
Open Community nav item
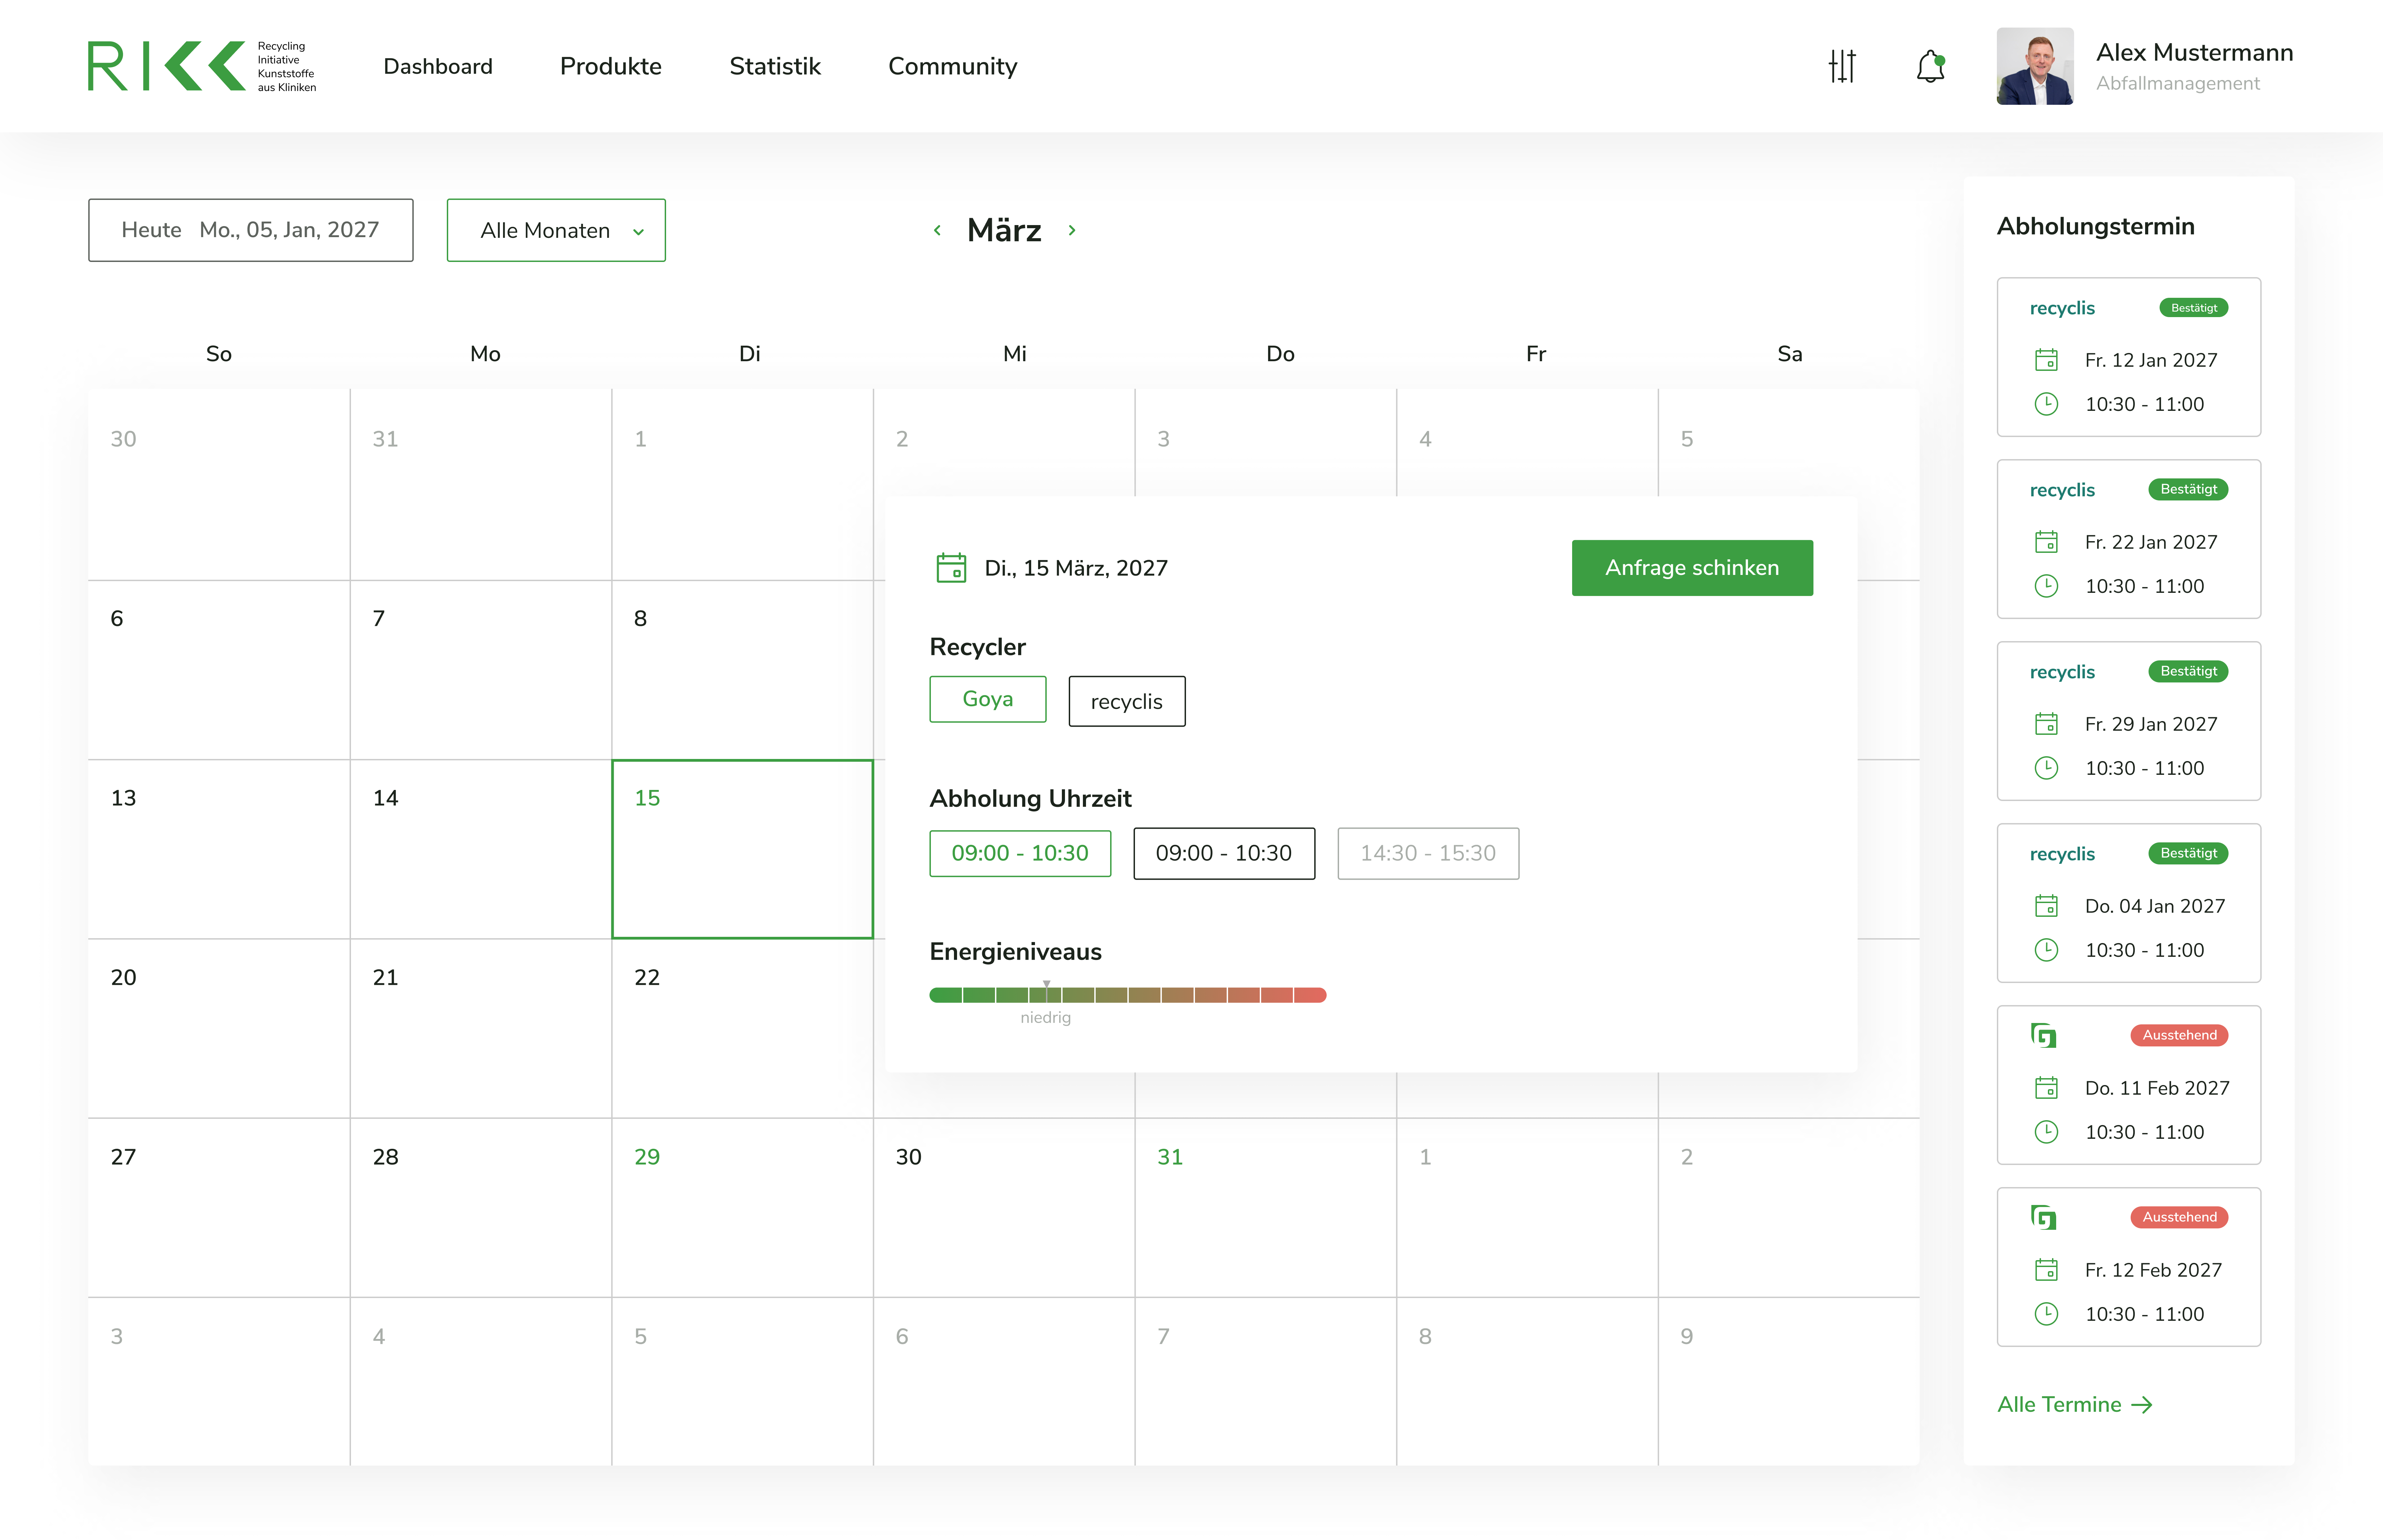click(x=953, y=66)
